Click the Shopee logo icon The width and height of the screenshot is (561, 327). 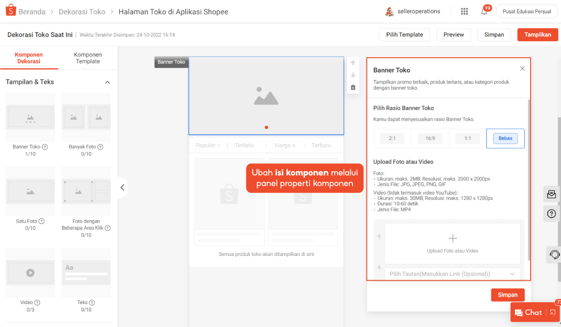point(11,11)
